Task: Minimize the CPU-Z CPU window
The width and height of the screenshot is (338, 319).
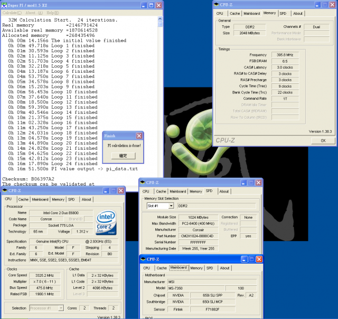Action: click(106, 191)
